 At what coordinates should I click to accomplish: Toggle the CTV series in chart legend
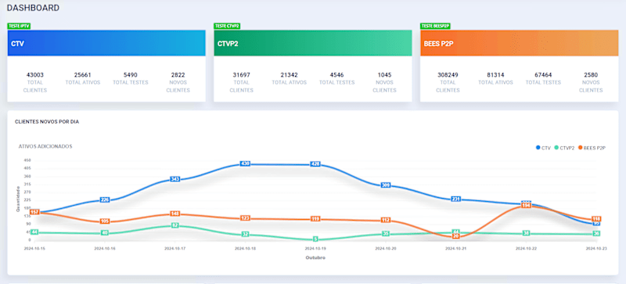tap(543, 148)
